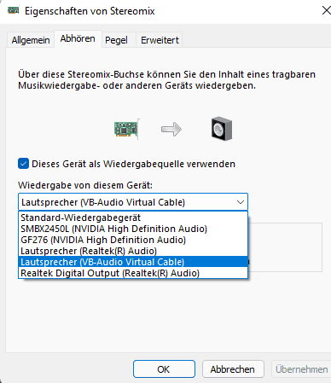Click the grey arrow between devices

point(171,130)
